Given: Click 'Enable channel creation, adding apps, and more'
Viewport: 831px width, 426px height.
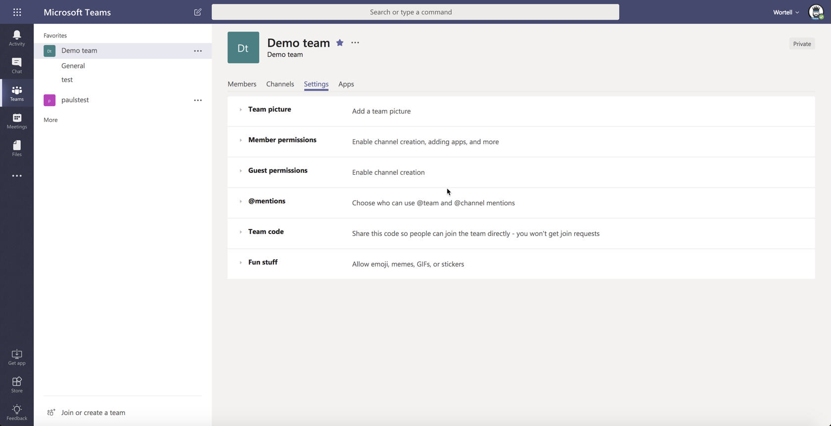Looking at the screenshot, I should pos(425,142).
